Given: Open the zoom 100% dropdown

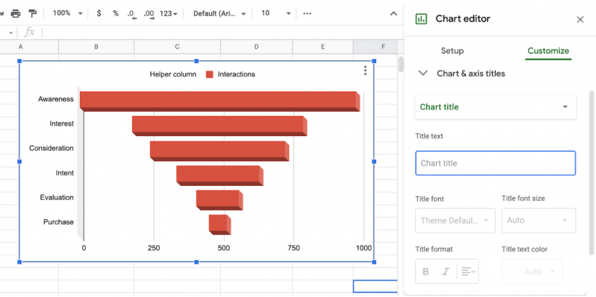Looking at the screenshot, I should tap(68, 13).
